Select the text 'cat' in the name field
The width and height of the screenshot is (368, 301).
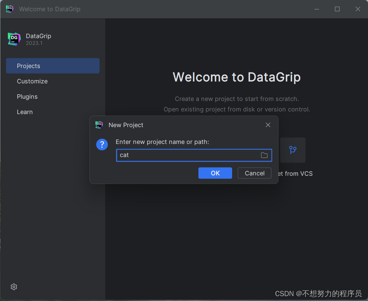pyautogui.click(x=124, y=155)
